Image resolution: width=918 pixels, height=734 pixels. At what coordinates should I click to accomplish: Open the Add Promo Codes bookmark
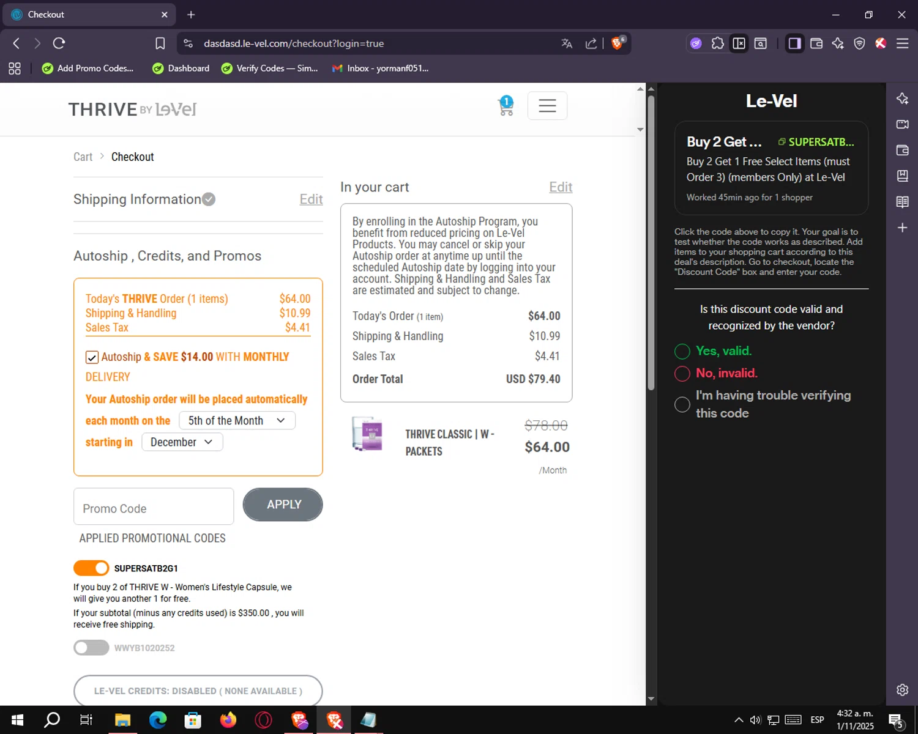[x=88, y=69]
